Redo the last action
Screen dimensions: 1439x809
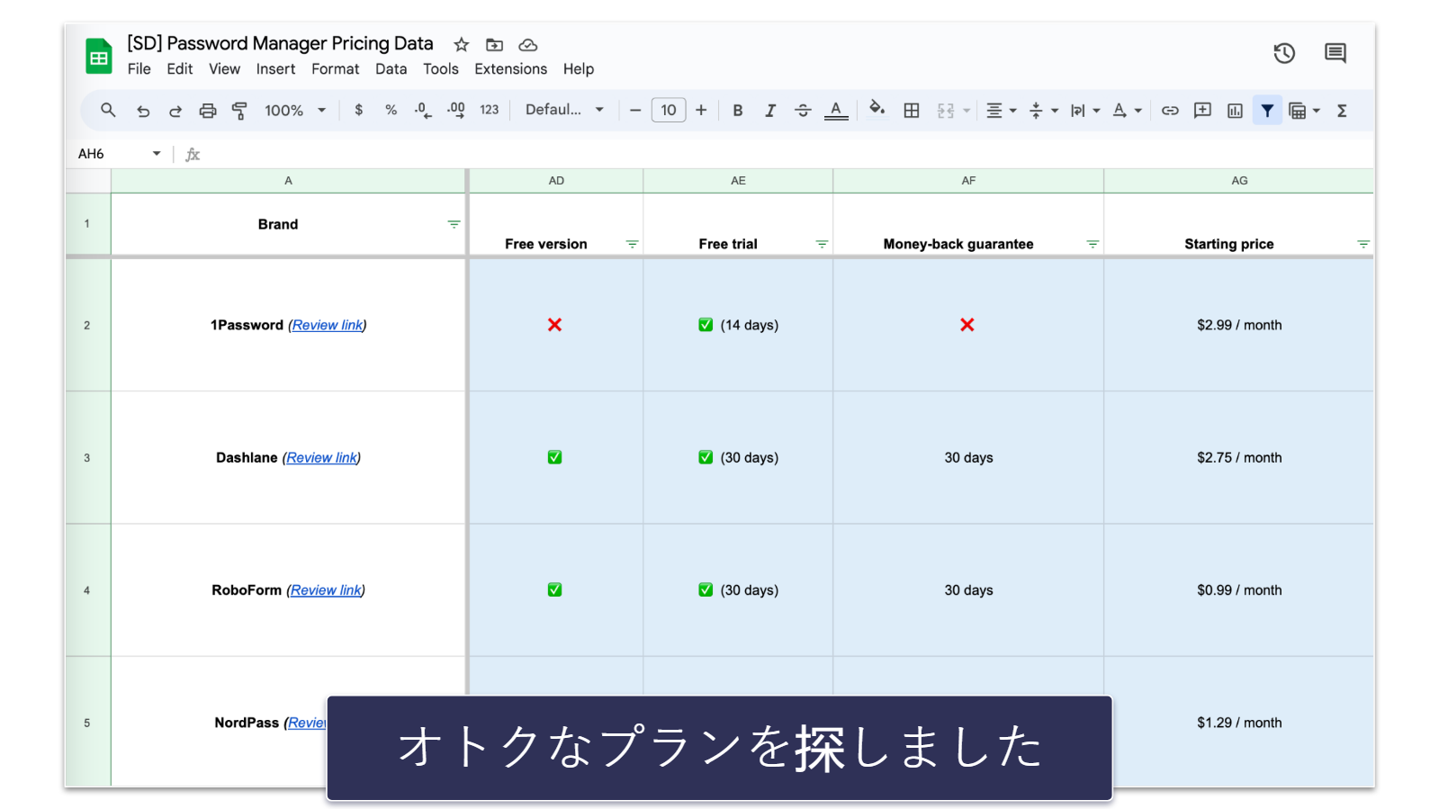175,111
